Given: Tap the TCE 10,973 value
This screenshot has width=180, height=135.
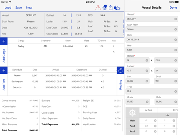Looking at the screenshot, I should point(117,106).
